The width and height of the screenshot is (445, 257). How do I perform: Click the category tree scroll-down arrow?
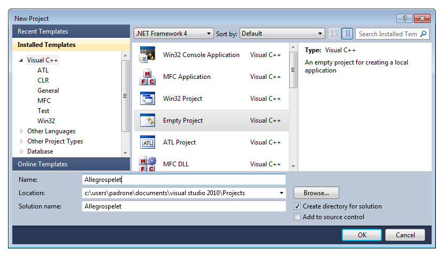click(125, 153)
